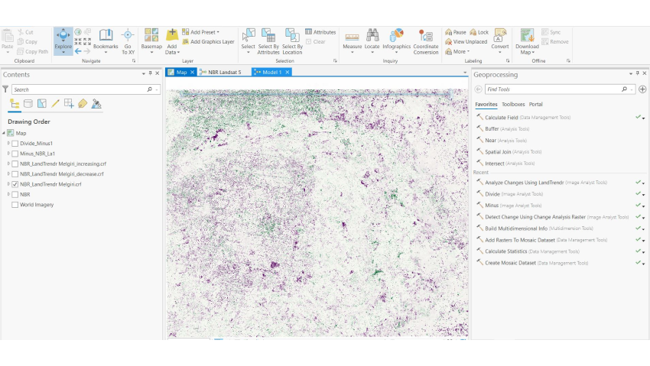Switch to the NBR Landsat 5 tab
Screen dimensions: 650x366
[224, 73]
